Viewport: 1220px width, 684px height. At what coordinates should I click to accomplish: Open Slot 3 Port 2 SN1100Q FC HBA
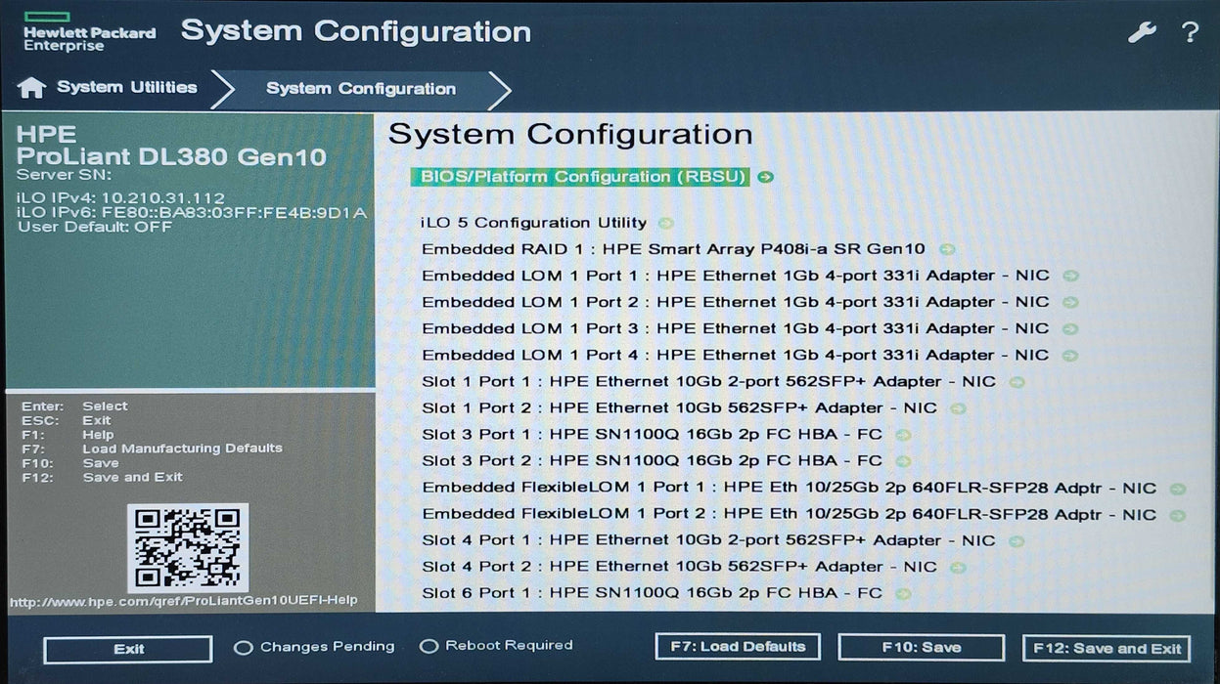tap(652, 461)
